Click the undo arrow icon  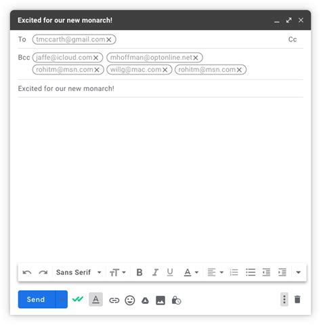27,272
